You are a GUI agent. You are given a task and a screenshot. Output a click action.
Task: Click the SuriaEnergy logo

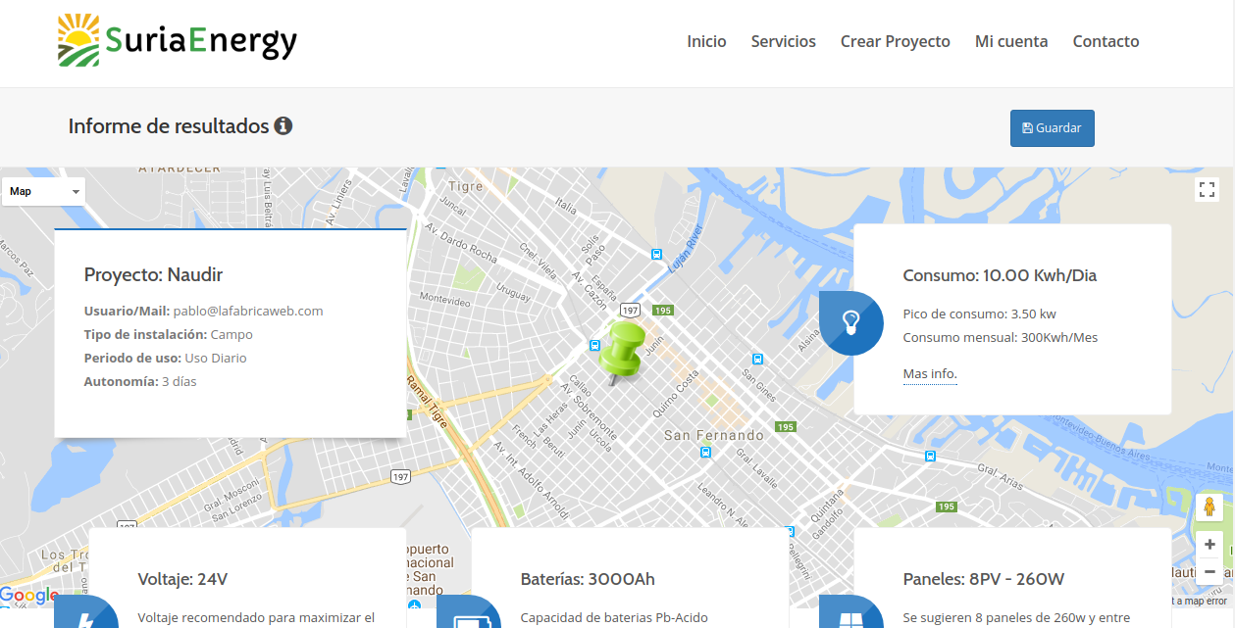click(178, 40)
